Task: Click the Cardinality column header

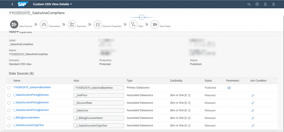Action: [176, 81]
